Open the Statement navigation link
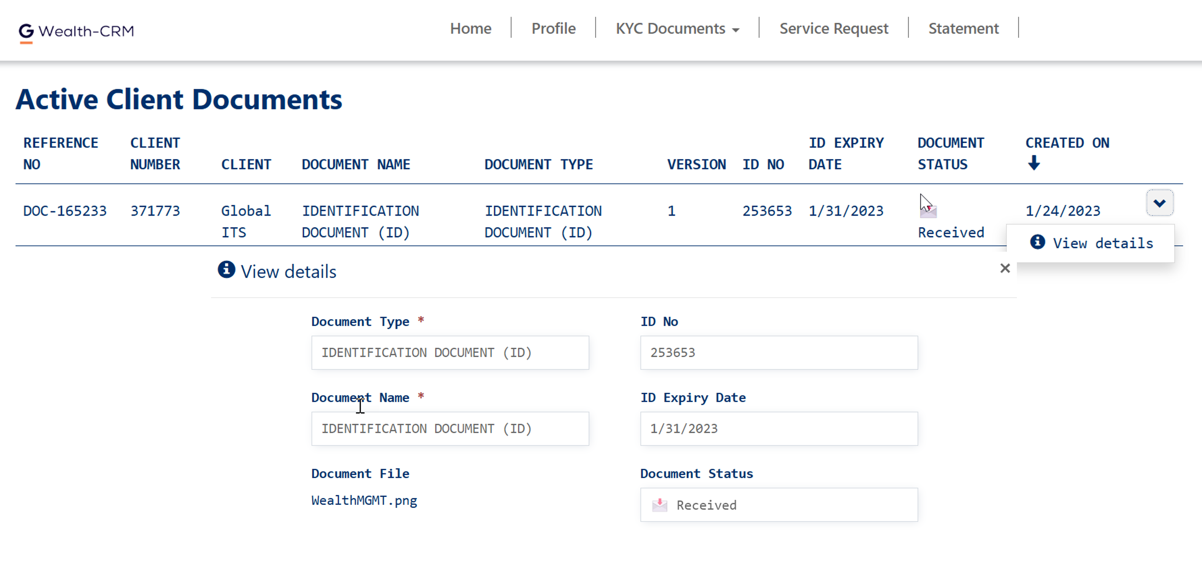 (x=963, y=29)
